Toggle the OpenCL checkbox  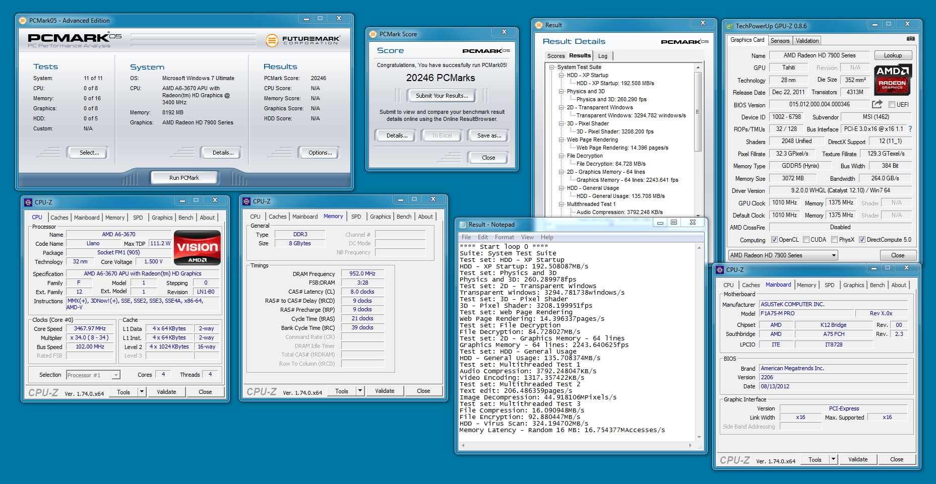pyautogui.click(x=774, y=240)
